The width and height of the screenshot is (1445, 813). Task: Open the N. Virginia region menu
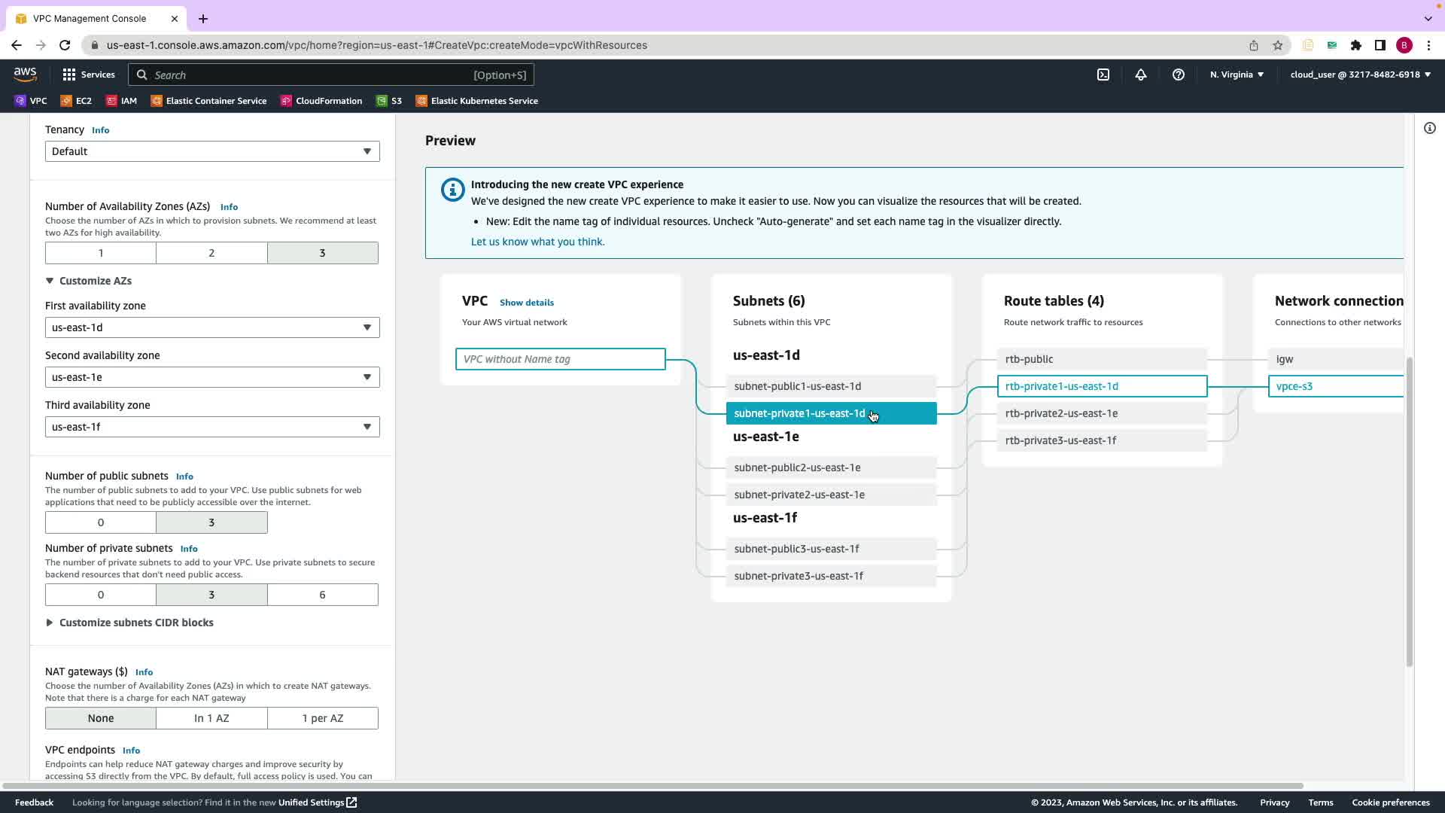(x=1237, y=75)
